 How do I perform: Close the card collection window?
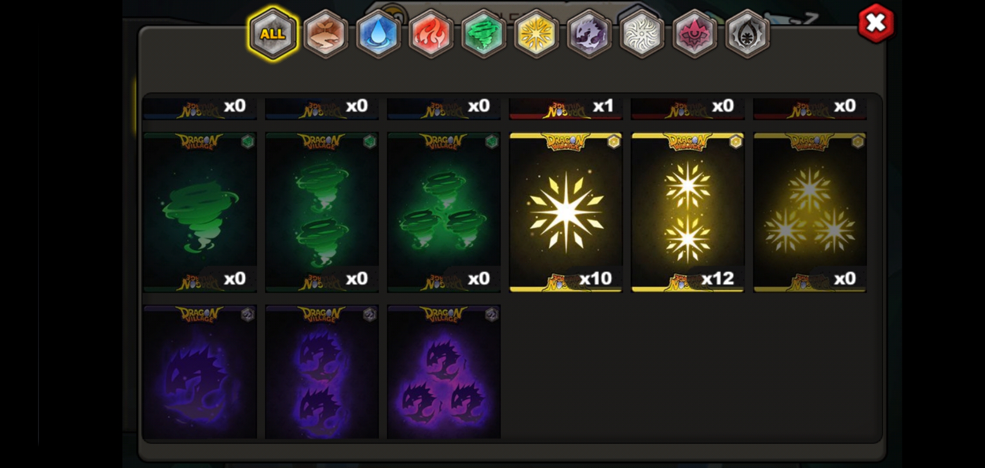coord(876,23)
